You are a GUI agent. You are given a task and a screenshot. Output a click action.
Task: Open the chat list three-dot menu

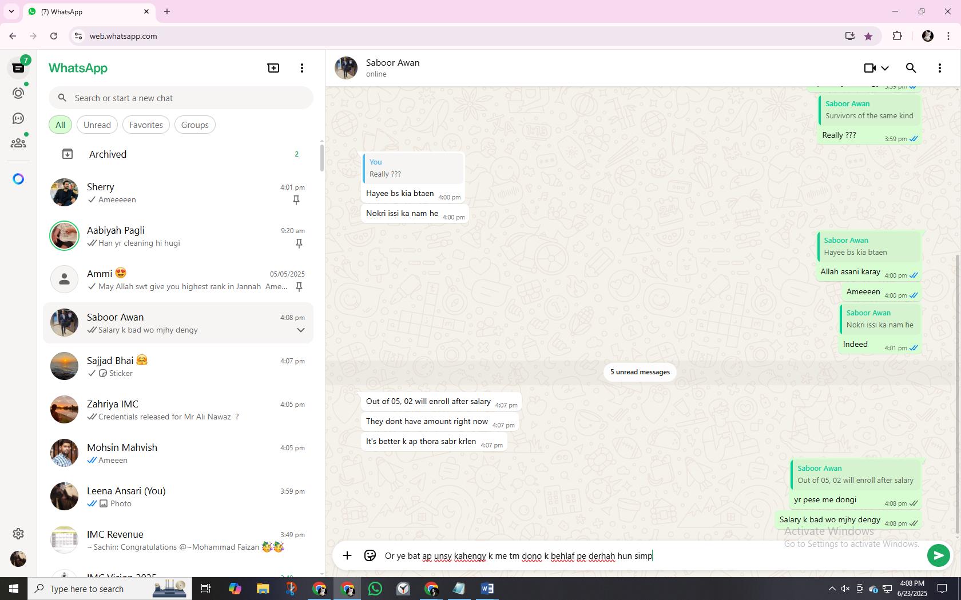[302, 68]
